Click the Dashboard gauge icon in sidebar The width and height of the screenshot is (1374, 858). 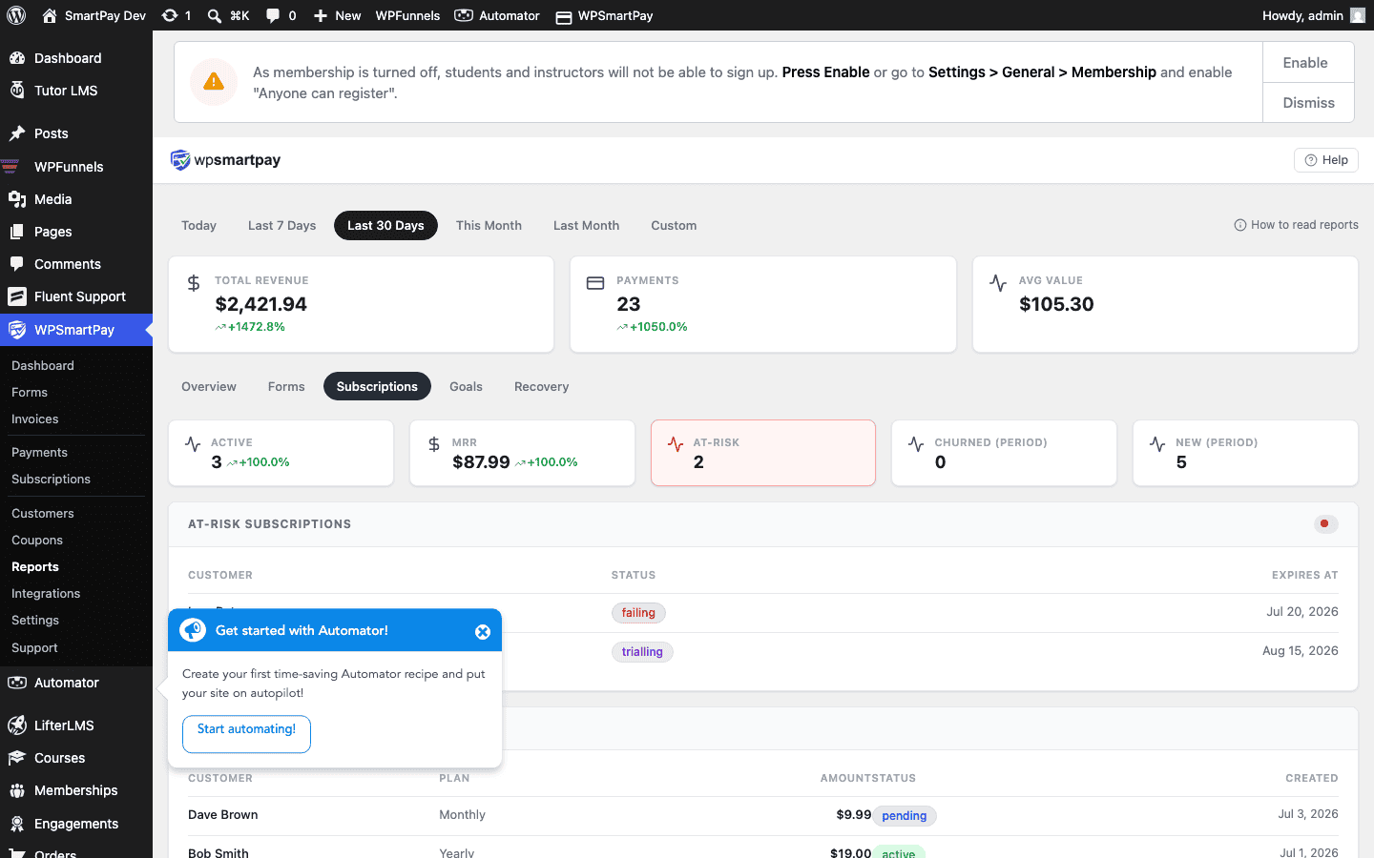pyautogui.click(x=17, y=58)
